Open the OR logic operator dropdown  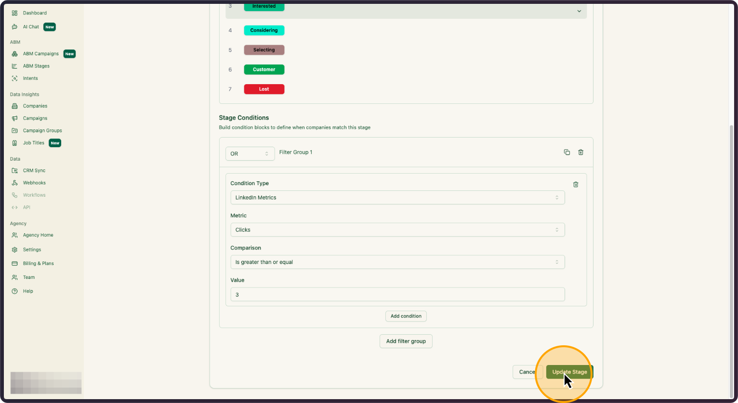pos(250,153)
